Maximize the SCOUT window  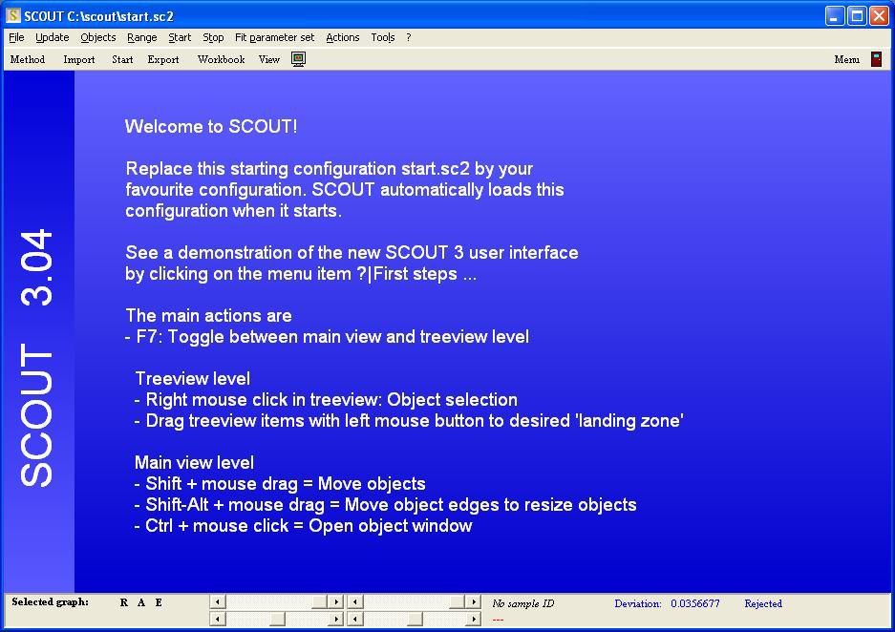click(x=857, y=15)
